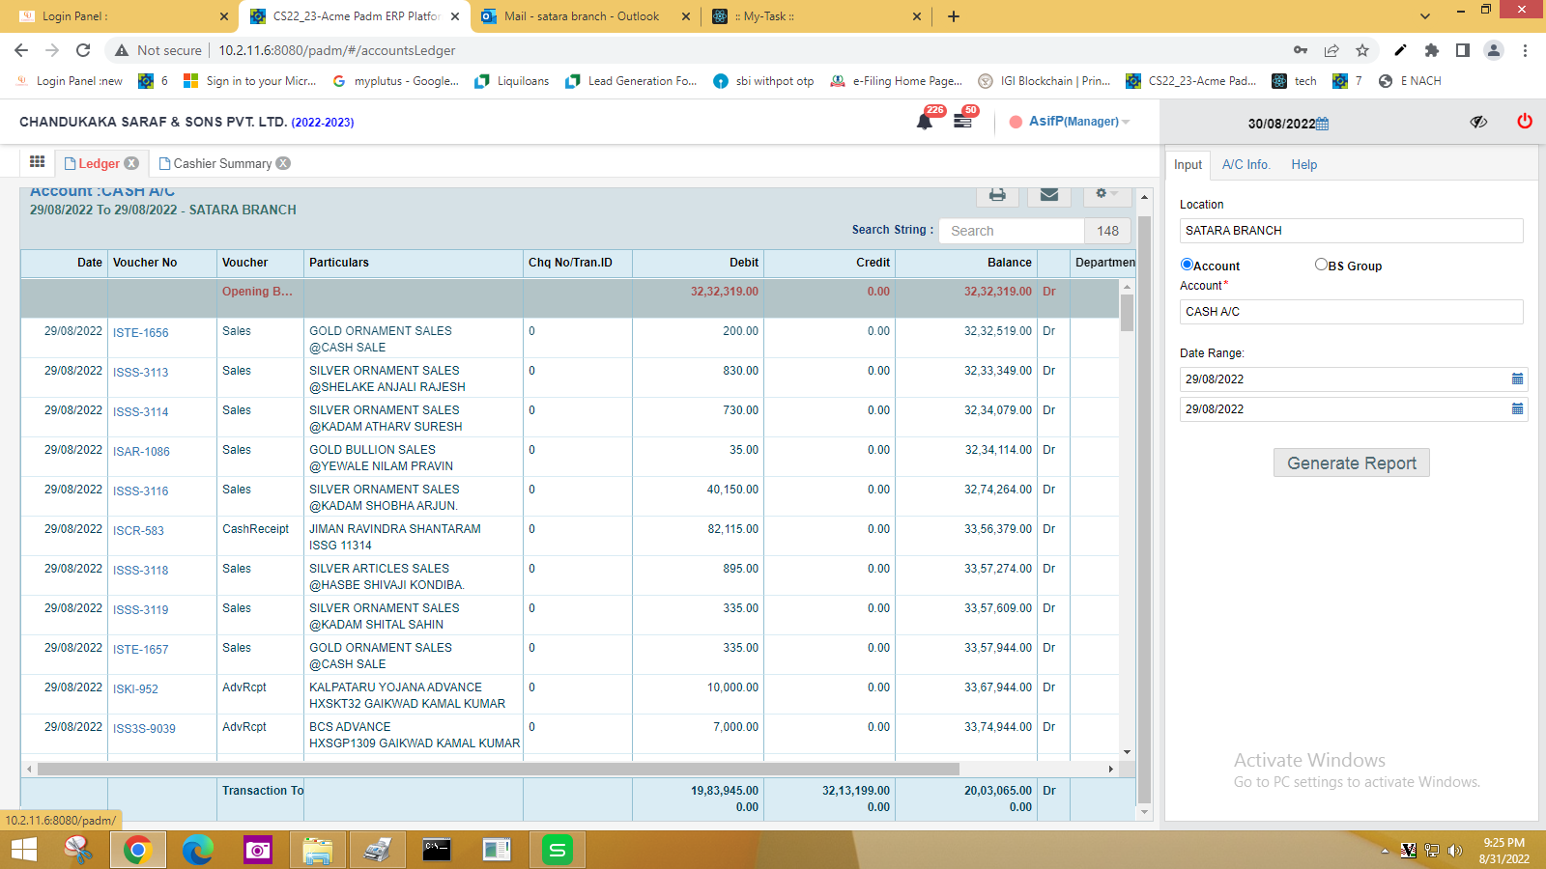The image size is (1546, 869).
Task: Click the Generate Report button
Action: coord(1351,463)
